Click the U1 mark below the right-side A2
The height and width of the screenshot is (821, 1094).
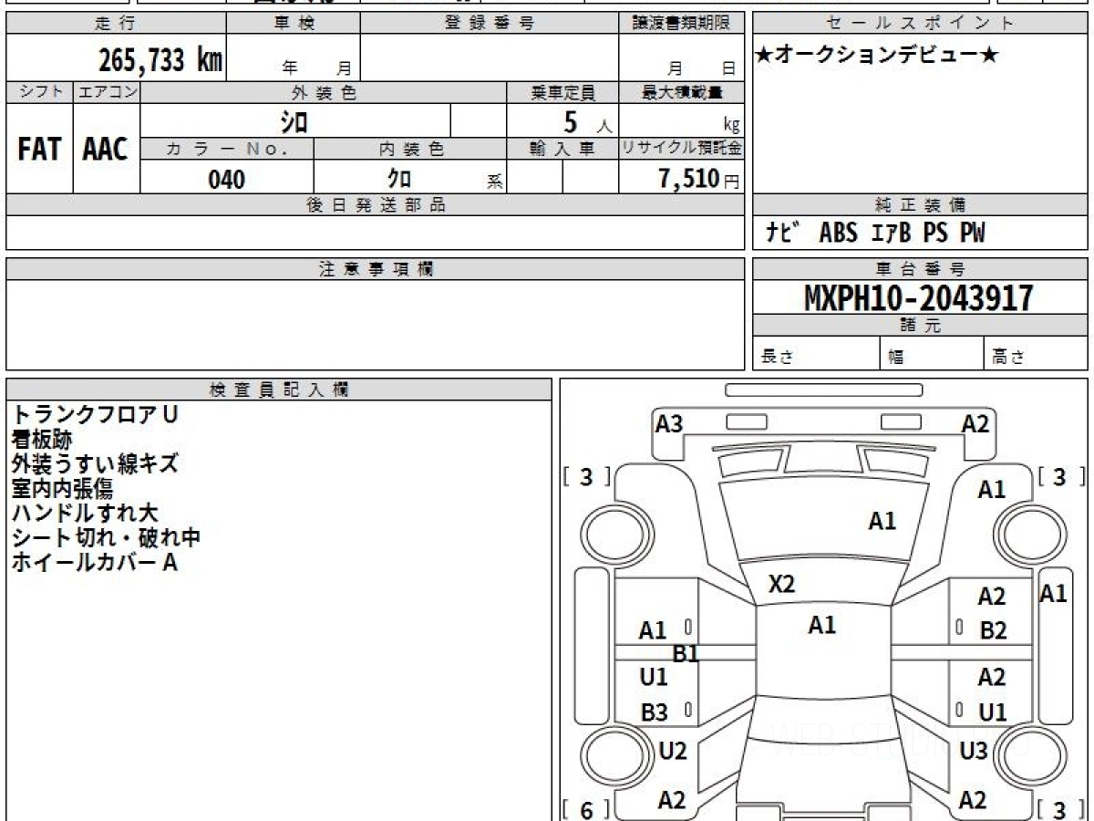(993, 712)
